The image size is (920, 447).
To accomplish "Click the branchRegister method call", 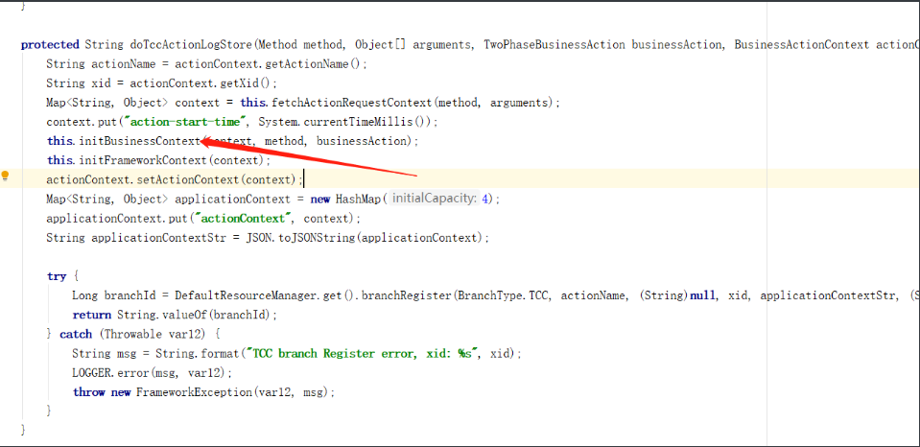I will coord(406,295).
